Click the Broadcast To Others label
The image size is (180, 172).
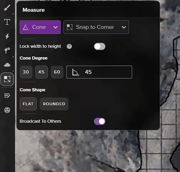[x=40, y=121]
